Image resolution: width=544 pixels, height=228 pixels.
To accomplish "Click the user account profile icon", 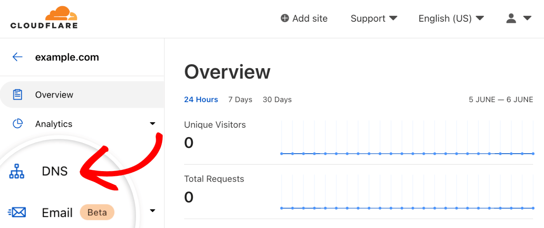I will tap(511, 18).
